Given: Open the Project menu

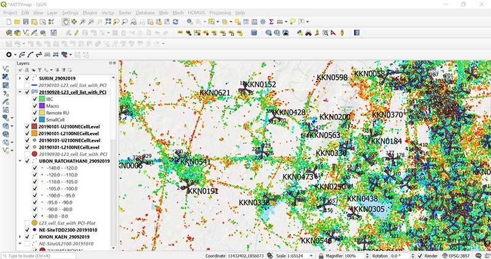Looking at the screenshot, I should pyautogui.click(x=10, y=13).
